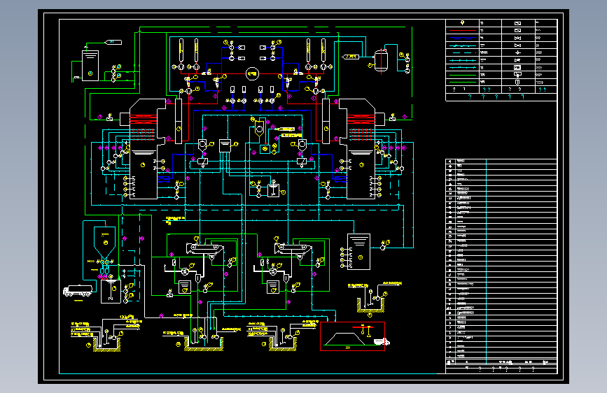Select the bottom-center hatched sump pit
607x393 pixels.
[x=204, y=343]
